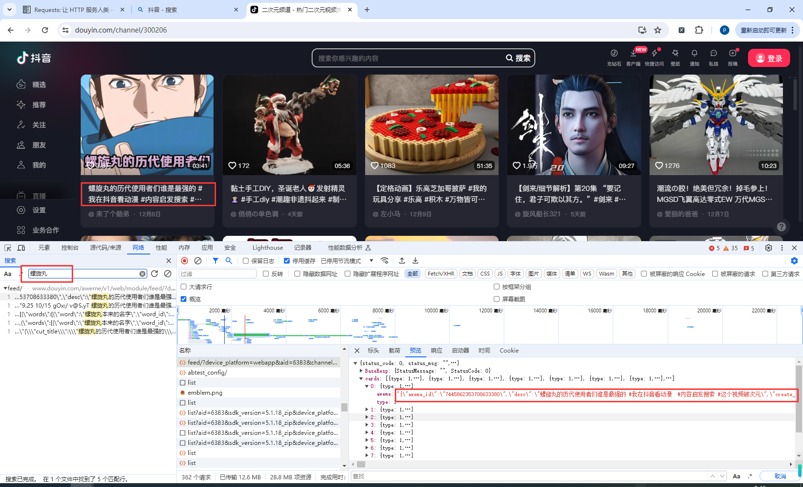Open 我的 profile section
Screen dimensions: 803x487
(x=32, y=165)
